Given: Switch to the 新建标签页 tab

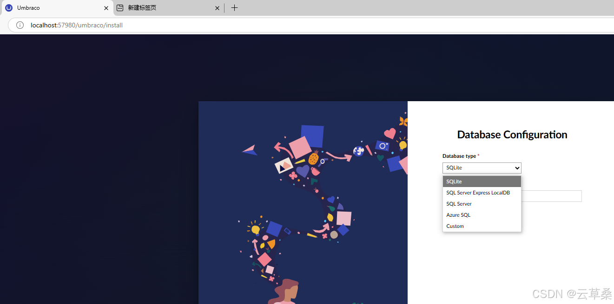Looking at the screenshot, I should (169, 8).
